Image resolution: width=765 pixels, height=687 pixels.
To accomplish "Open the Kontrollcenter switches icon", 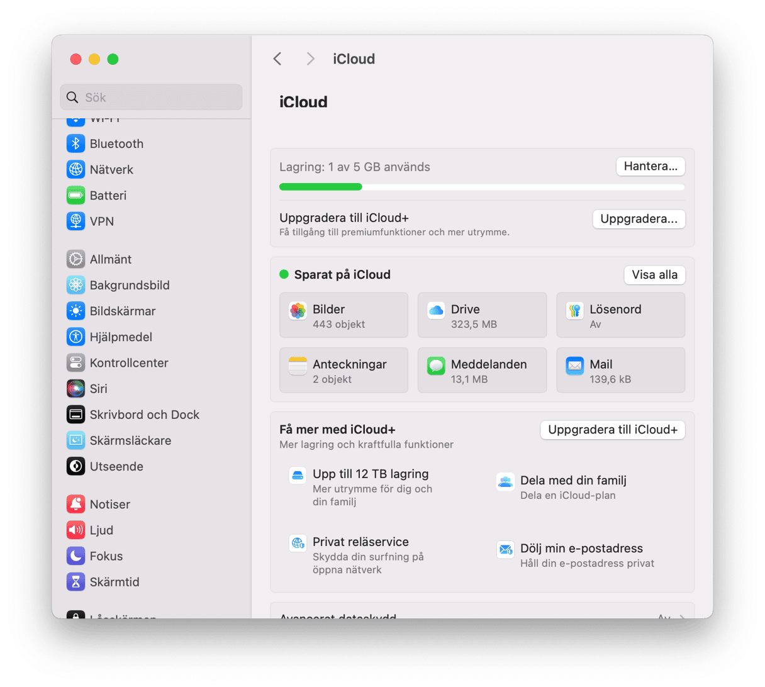I will pos(75,362).
